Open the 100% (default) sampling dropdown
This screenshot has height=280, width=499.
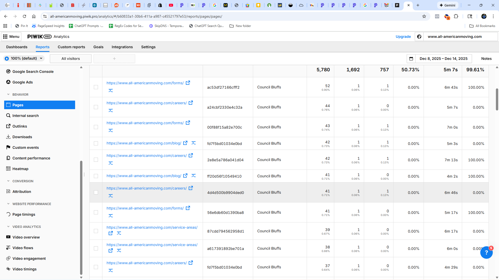24,58
